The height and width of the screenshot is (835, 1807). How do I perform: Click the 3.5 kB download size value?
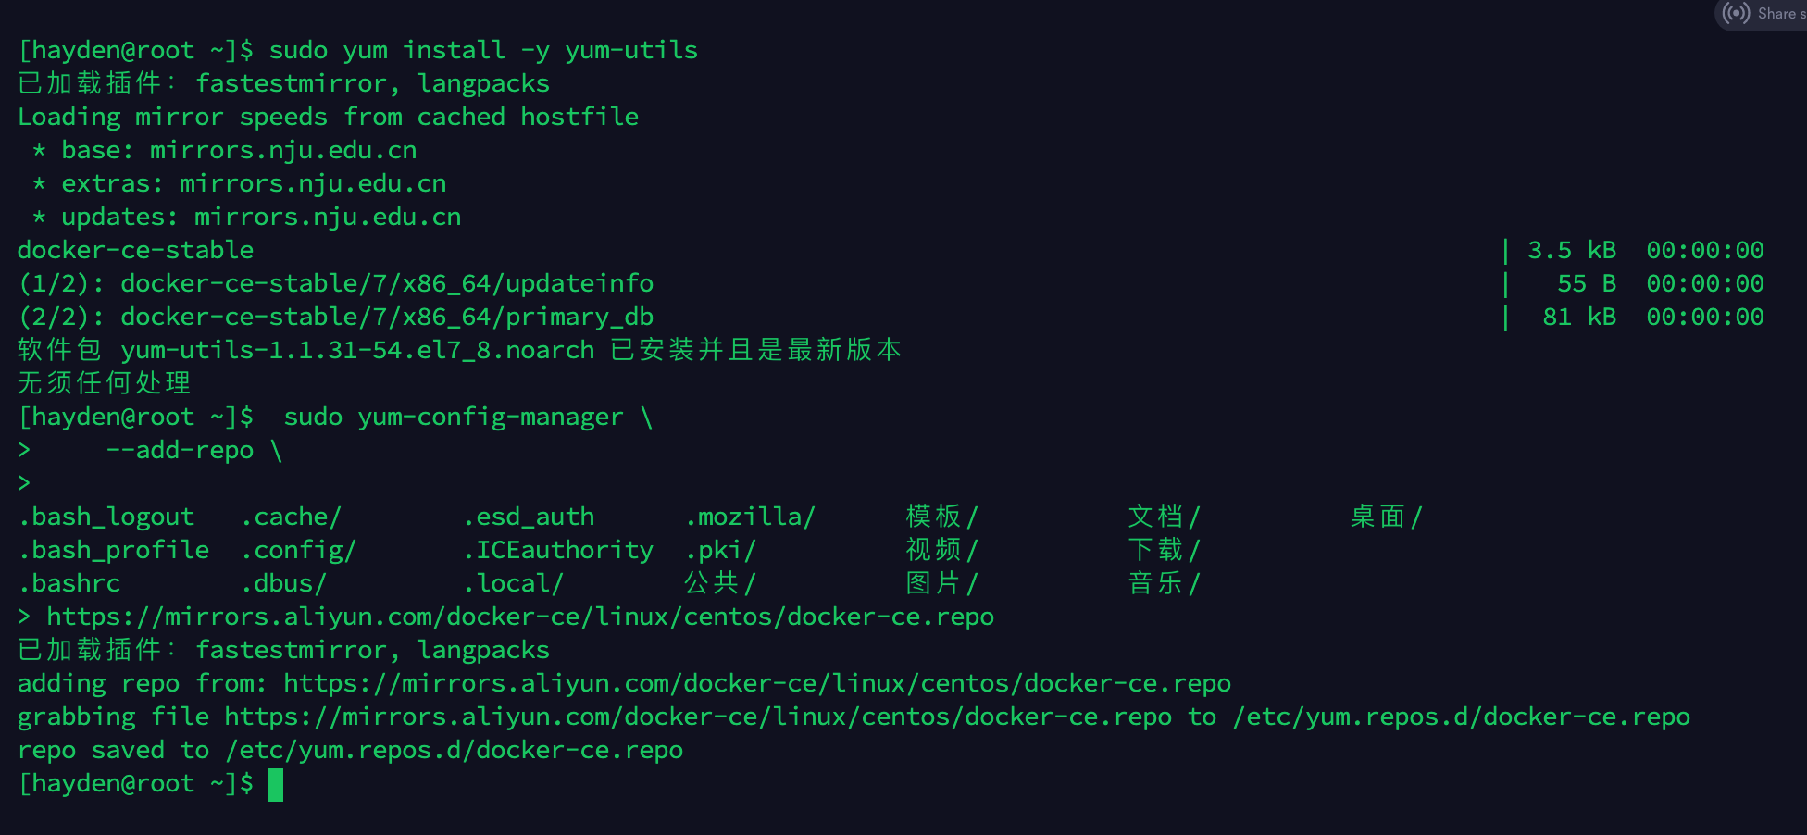pyautogui.click(x=1571, y=251)
